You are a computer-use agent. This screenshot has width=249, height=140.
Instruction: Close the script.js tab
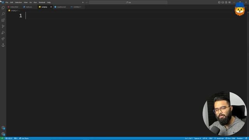(51, 7)
